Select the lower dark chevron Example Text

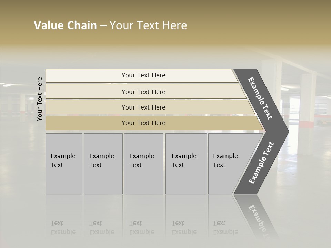[261, 163]
